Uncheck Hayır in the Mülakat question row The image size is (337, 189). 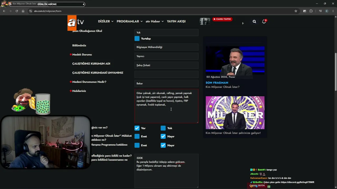click(x=163, y=136)
